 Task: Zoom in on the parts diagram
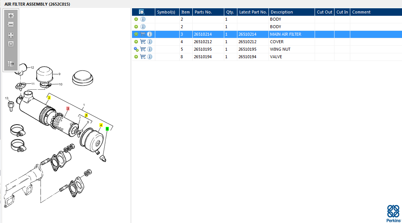(11, 16)
